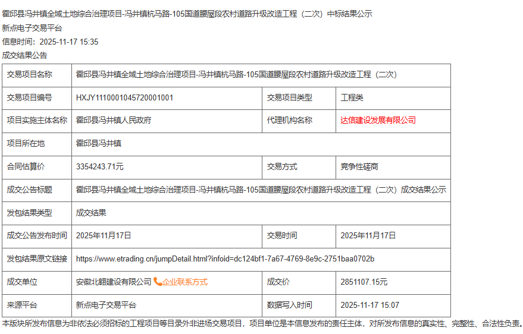Click the 发包结果原文链接 label cell
Screen dimensions: 523x334
pyautogui.click(x=37, y=259)
